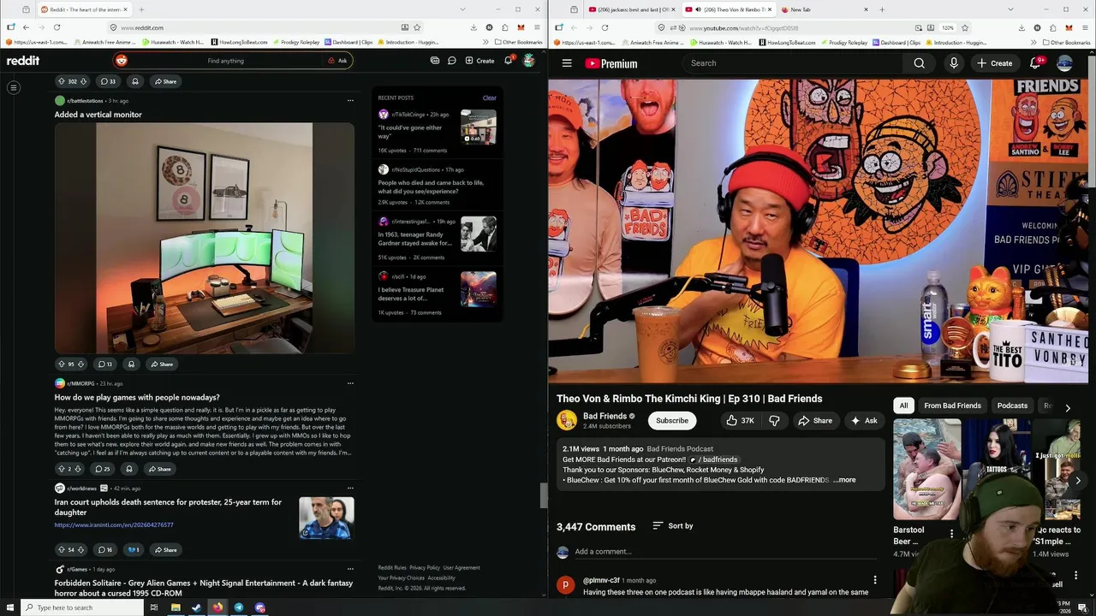
Task: Open options menu for r/battlestations post
Action: (350, 101)
